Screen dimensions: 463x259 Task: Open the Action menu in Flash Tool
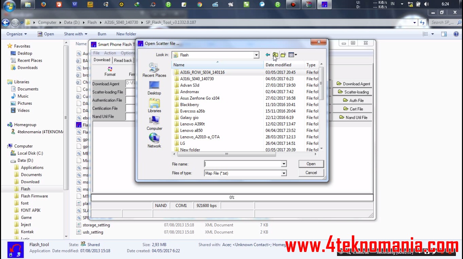pos(110,53)
